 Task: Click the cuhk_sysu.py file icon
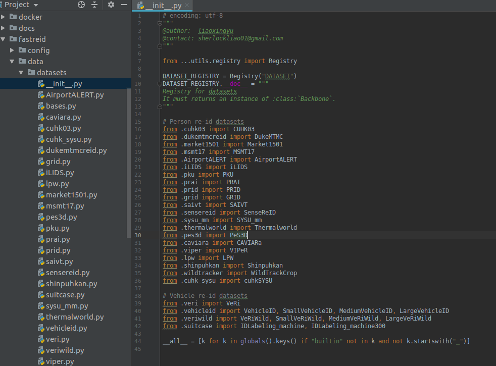41,139
